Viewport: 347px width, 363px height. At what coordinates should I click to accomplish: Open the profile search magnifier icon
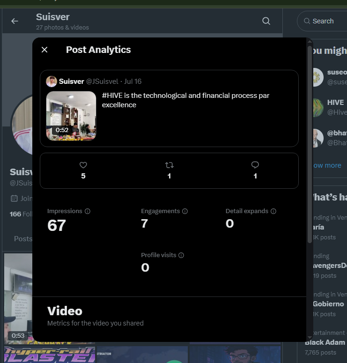tap(266, 21)
